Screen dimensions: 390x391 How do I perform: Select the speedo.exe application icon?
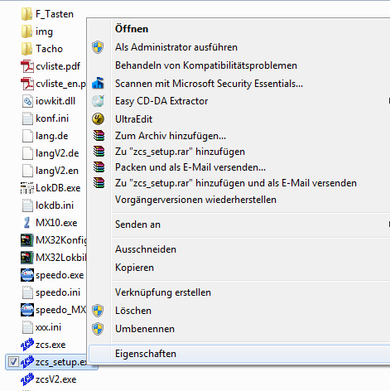27,275
